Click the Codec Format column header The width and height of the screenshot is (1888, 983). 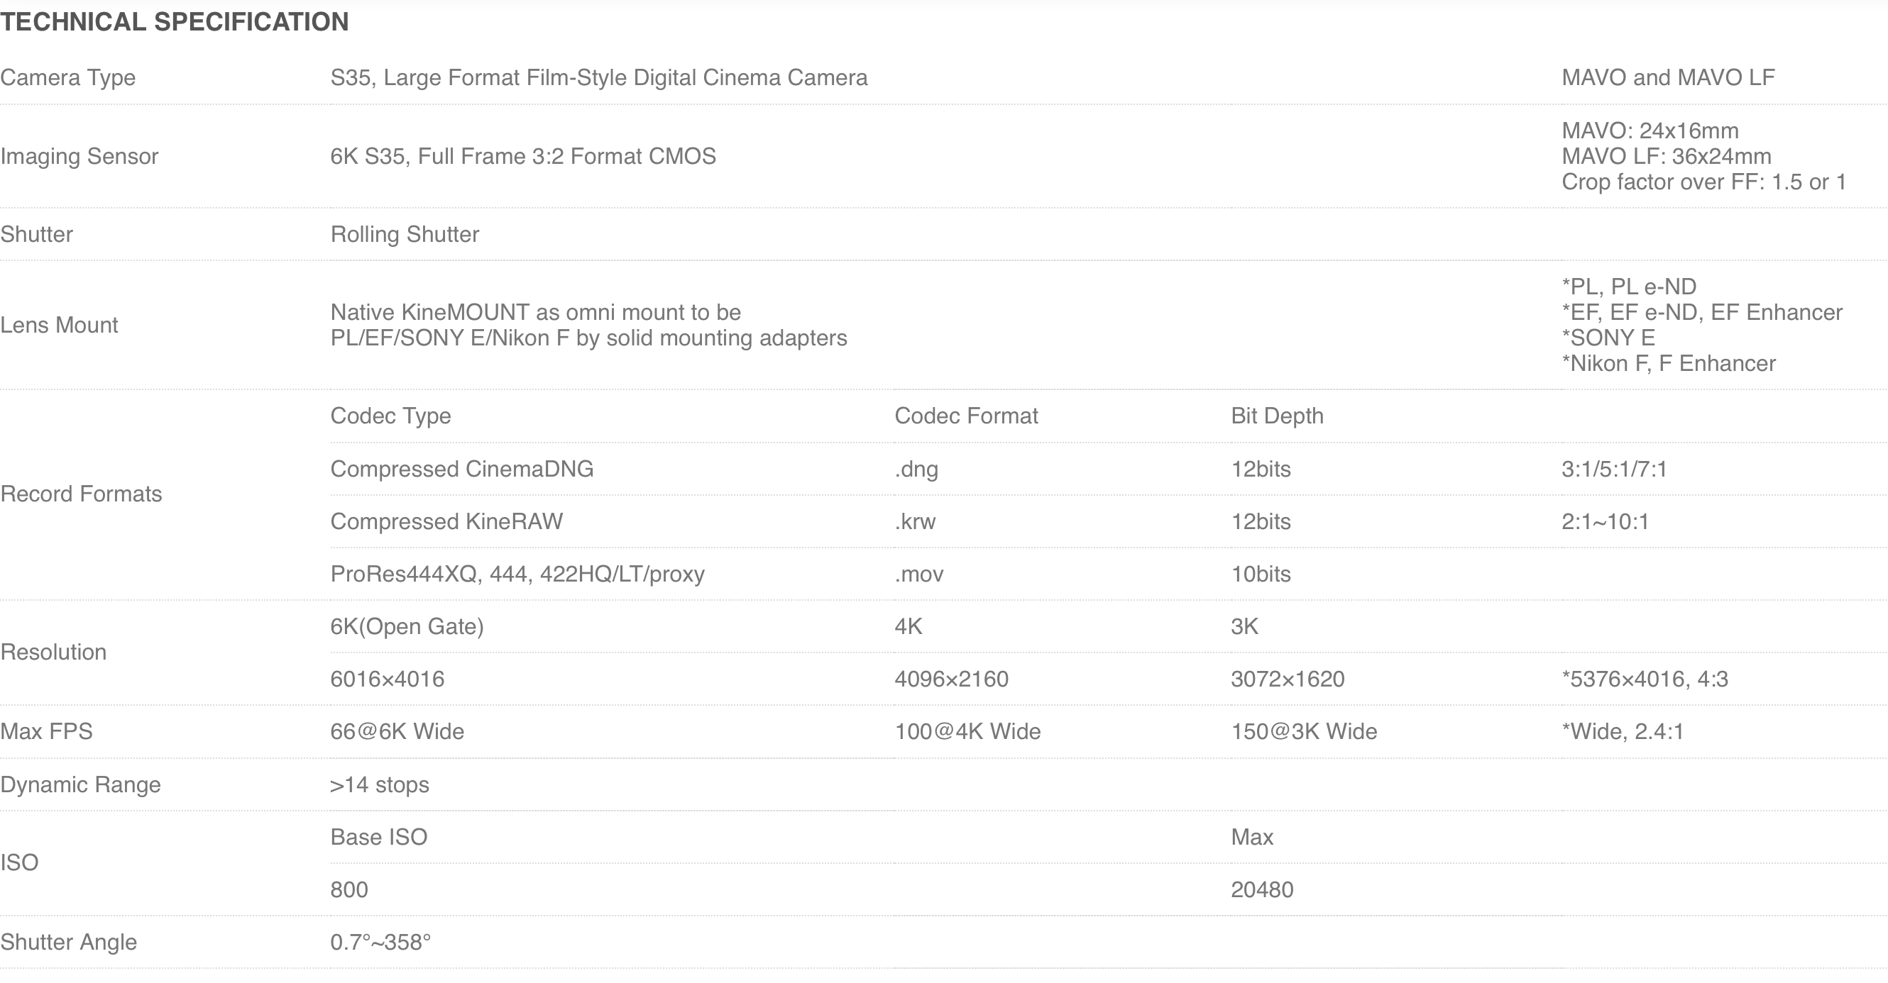click(x=966, y=416)
